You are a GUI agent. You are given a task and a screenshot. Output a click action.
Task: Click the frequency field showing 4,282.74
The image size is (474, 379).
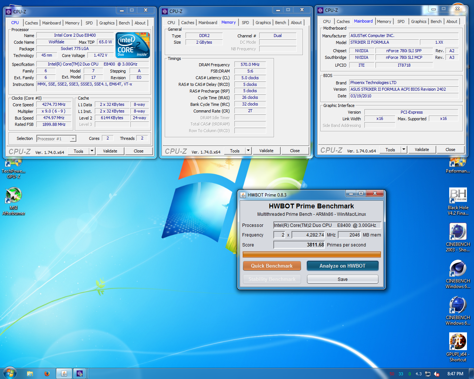308,235
